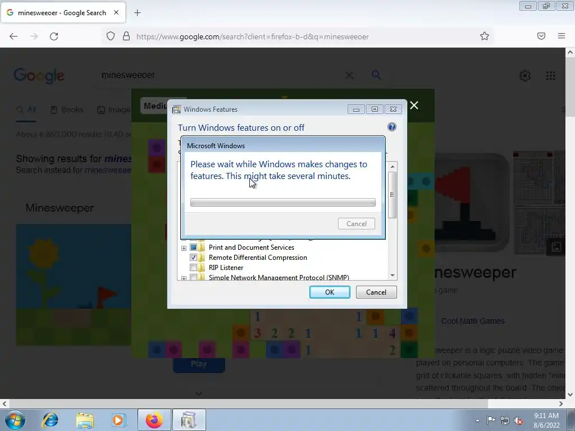Viewport: 575px width, 431px height.
Task: Click the Google search box text
Action: [128, 75]
